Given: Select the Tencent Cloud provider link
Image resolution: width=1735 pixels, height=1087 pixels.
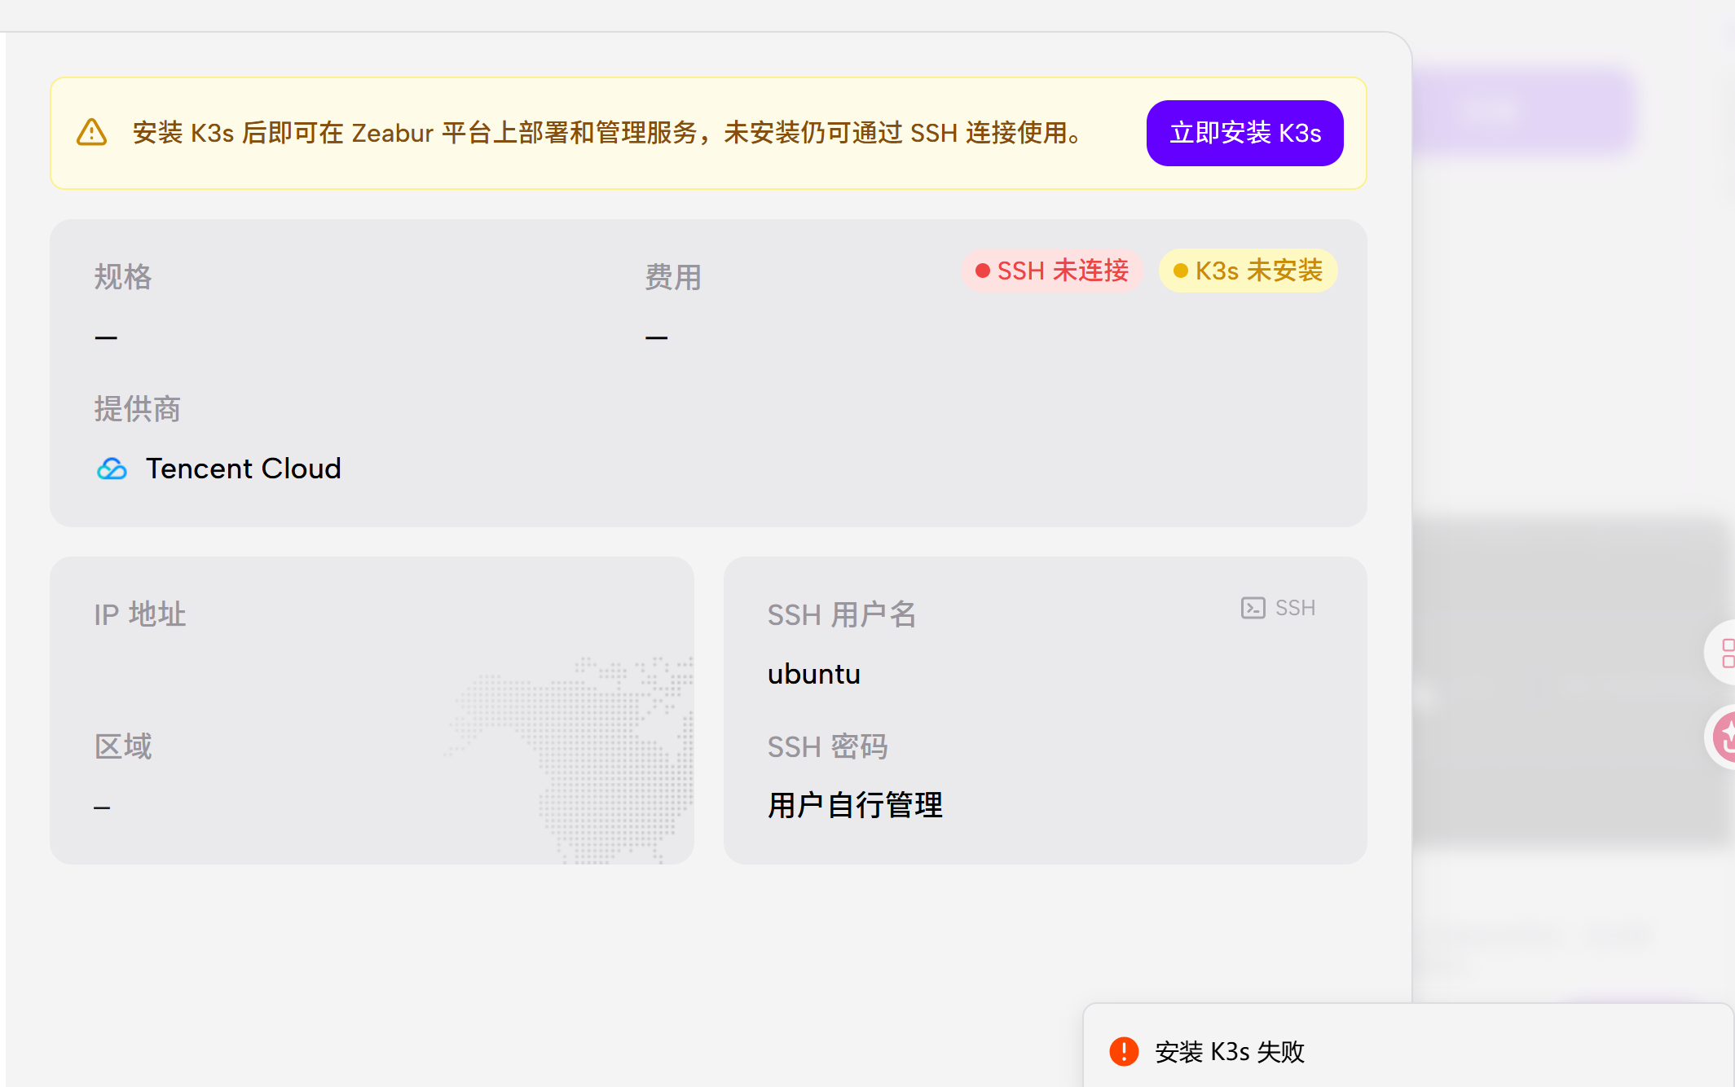Looking at the screenshot, I should pyautogui.click(x=243, y=469).
